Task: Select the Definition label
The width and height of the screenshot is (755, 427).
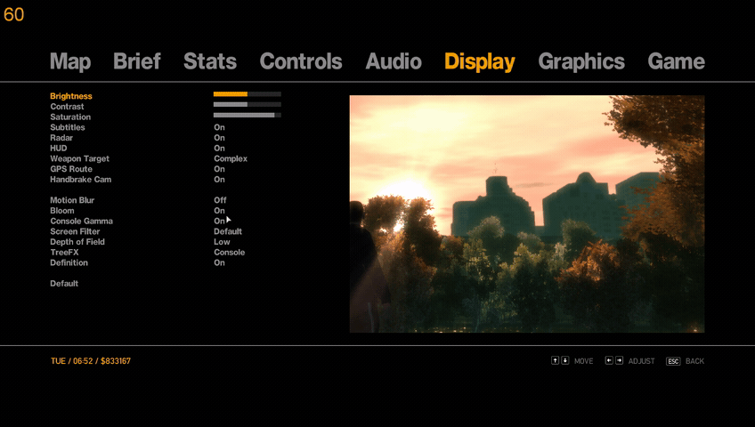Action: (x=69, y=263)
